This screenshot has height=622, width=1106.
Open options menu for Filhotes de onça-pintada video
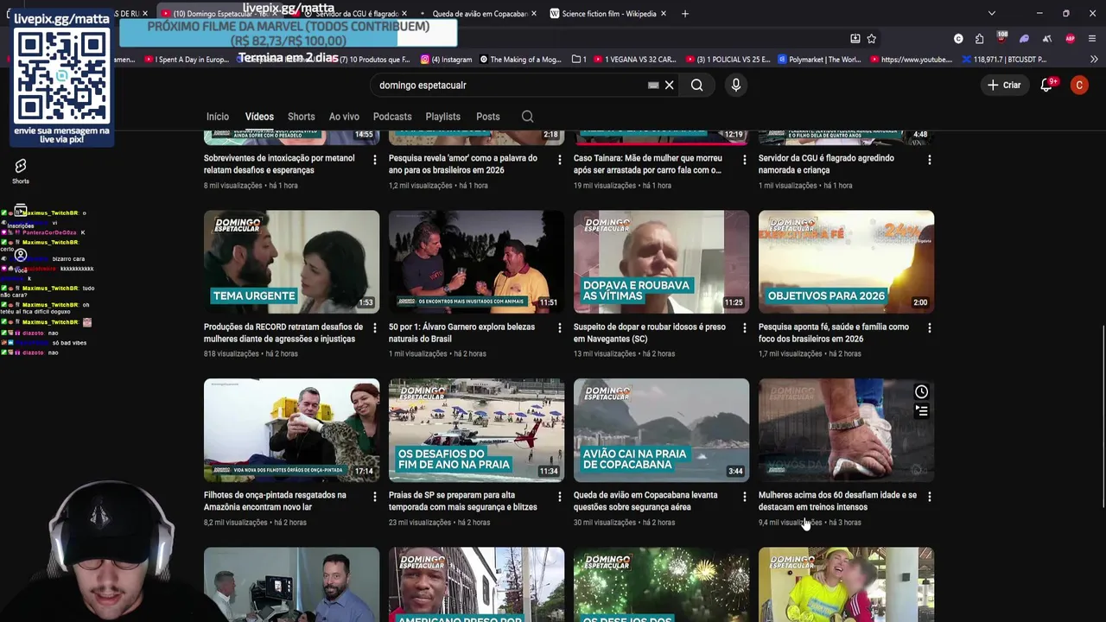click(x=374, y=497)
